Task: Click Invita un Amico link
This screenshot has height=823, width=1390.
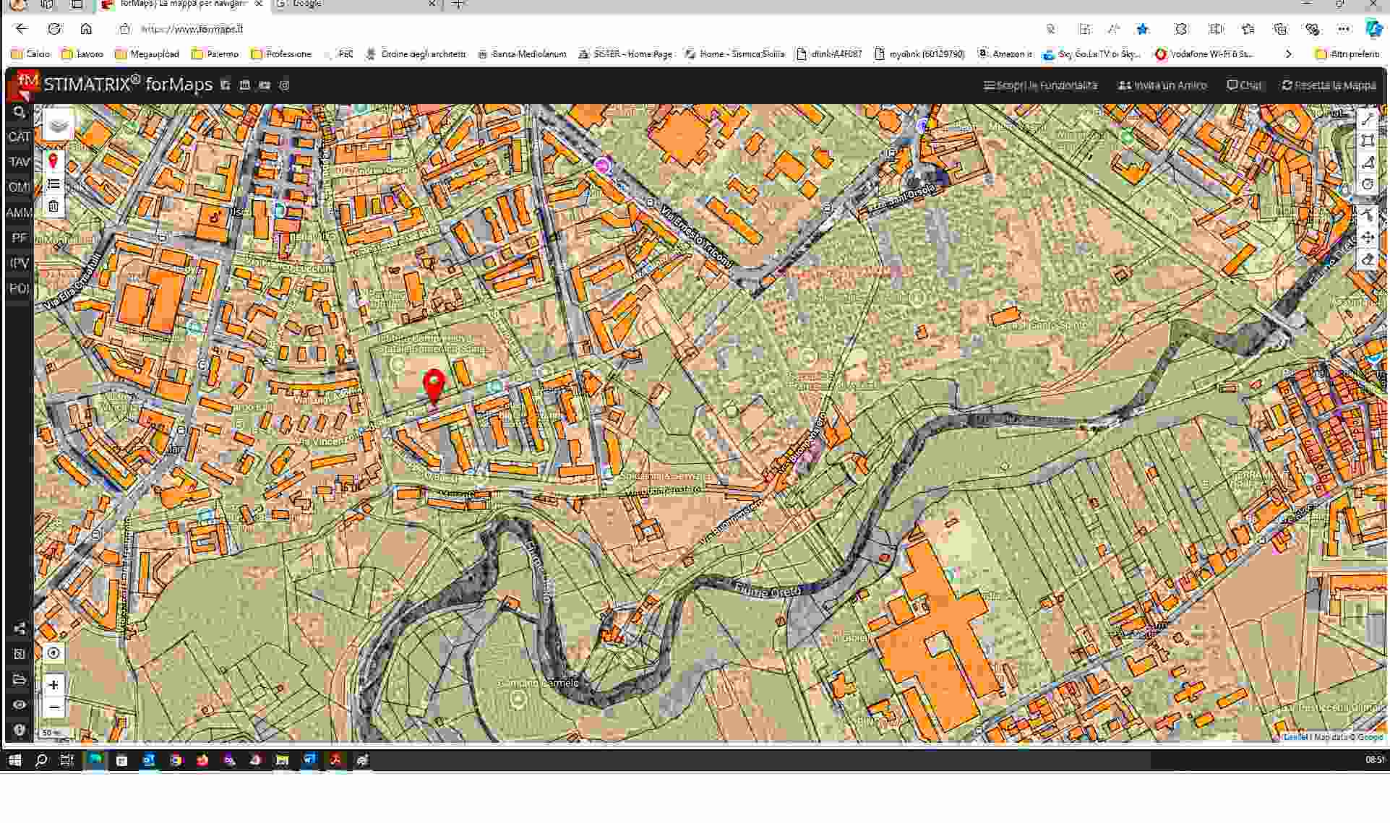Action: (1162, 85)
